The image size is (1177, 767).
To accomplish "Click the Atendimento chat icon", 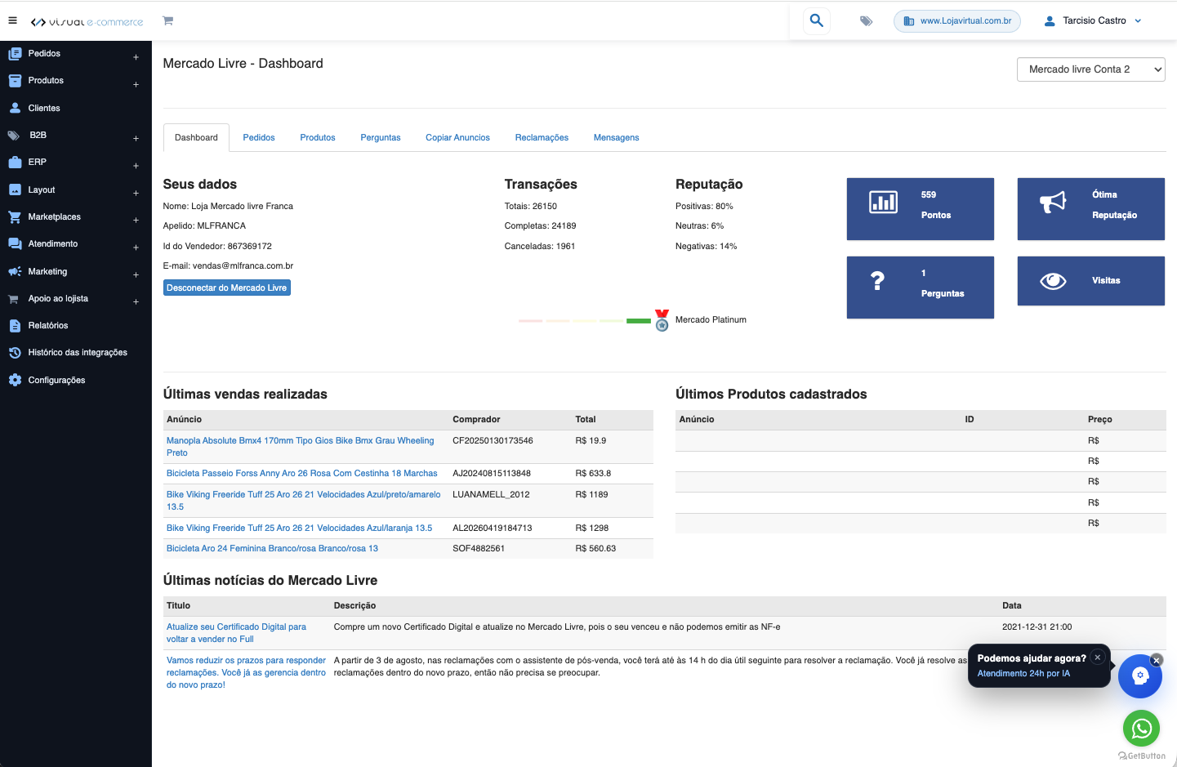I will point(15,244).
